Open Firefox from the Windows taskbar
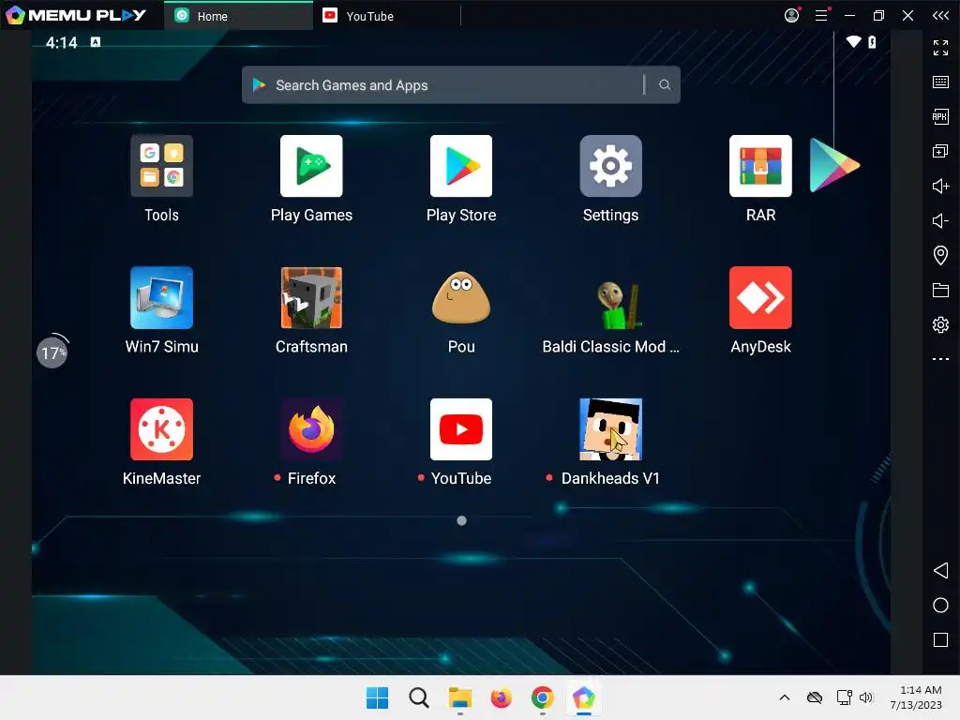960x720 pixels. (501, 697)
